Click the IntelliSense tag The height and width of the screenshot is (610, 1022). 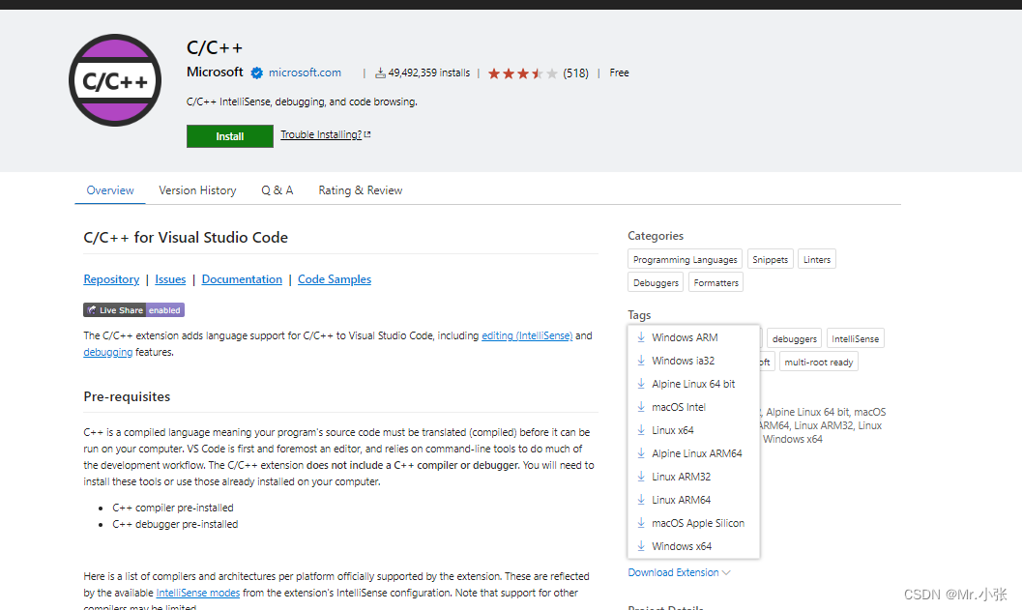click(x=855, y=339)
